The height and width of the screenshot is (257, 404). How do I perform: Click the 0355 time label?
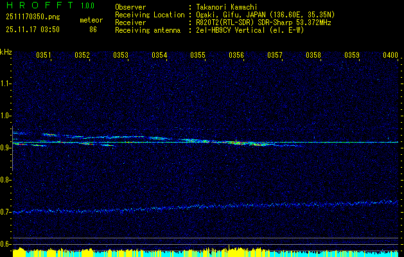[x=198, y=55]
